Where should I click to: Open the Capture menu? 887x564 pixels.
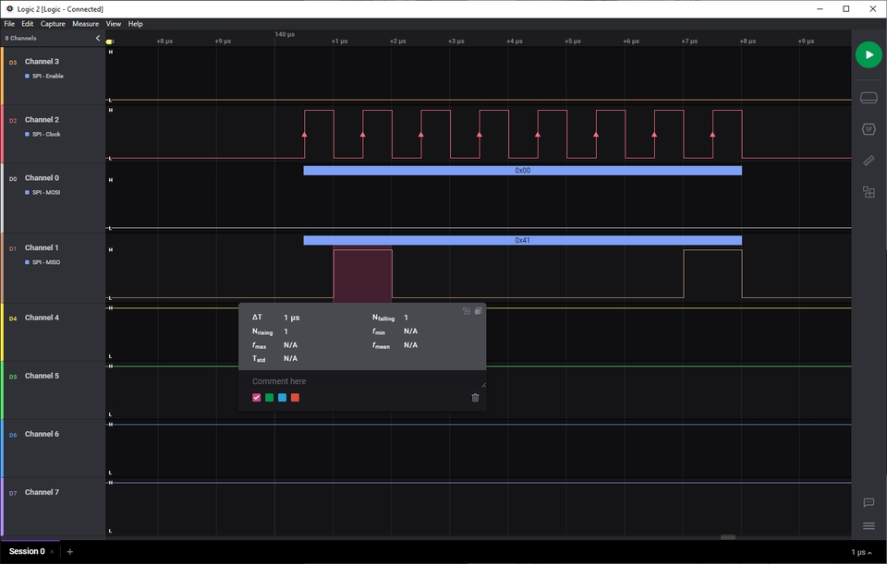point(53,24)
